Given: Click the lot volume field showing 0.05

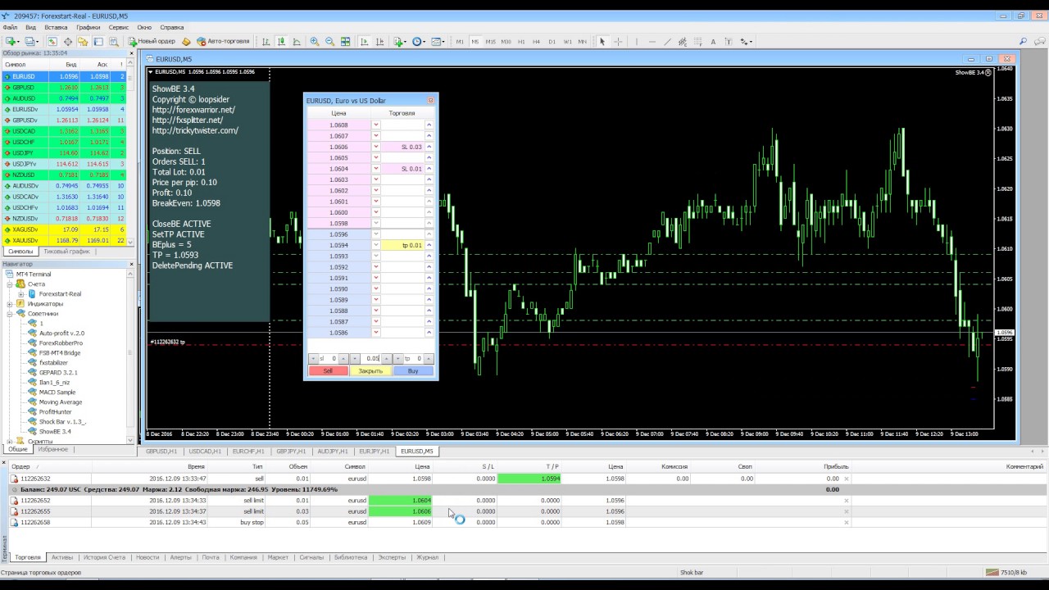Looking at the screenshot, I should [x=373, y=358].
